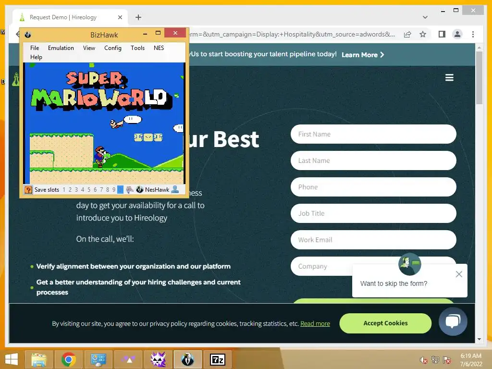Click the question-block icon in BizHawk status bar

point(28,189)
